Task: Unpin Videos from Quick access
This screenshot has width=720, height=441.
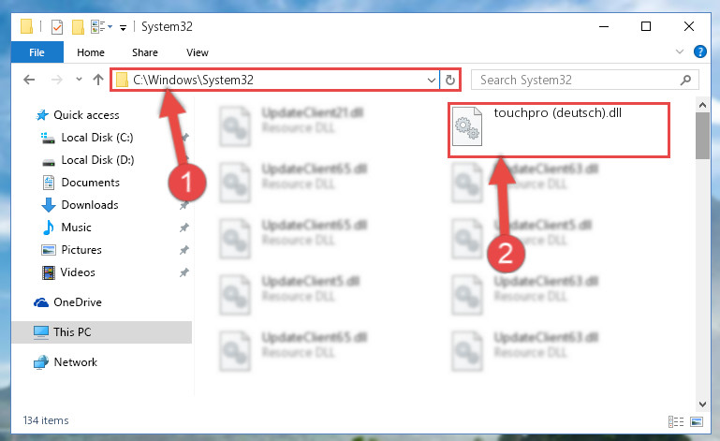Action: [x=184, y=272]
